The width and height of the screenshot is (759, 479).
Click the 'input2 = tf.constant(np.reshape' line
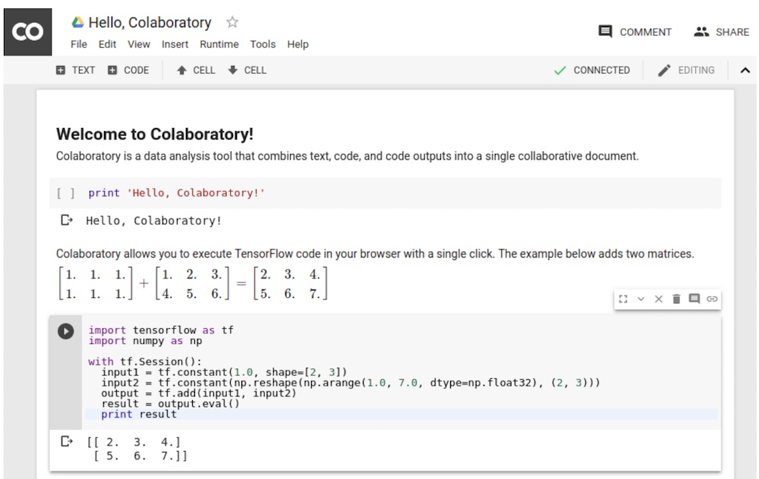click(351, 383)
